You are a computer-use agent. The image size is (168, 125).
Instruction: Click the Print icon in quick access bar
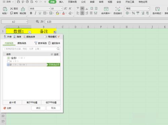[27, 2]
